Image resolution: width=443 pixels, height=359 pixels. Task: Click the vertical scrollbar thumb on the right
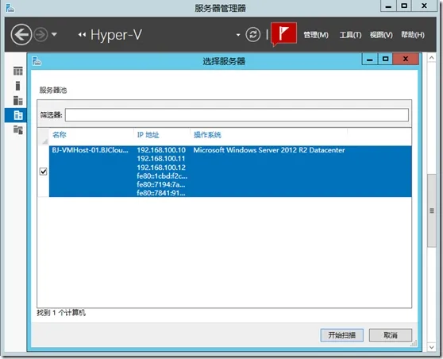(x=431, y=211)
